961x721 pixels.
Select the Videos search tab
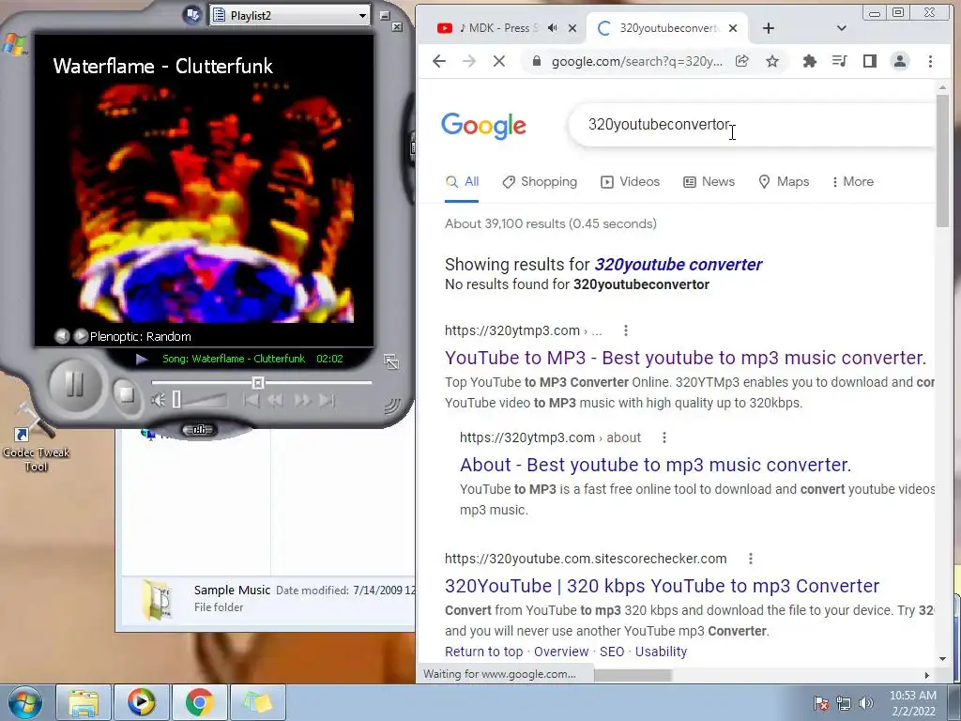click(x=630, y=182)
